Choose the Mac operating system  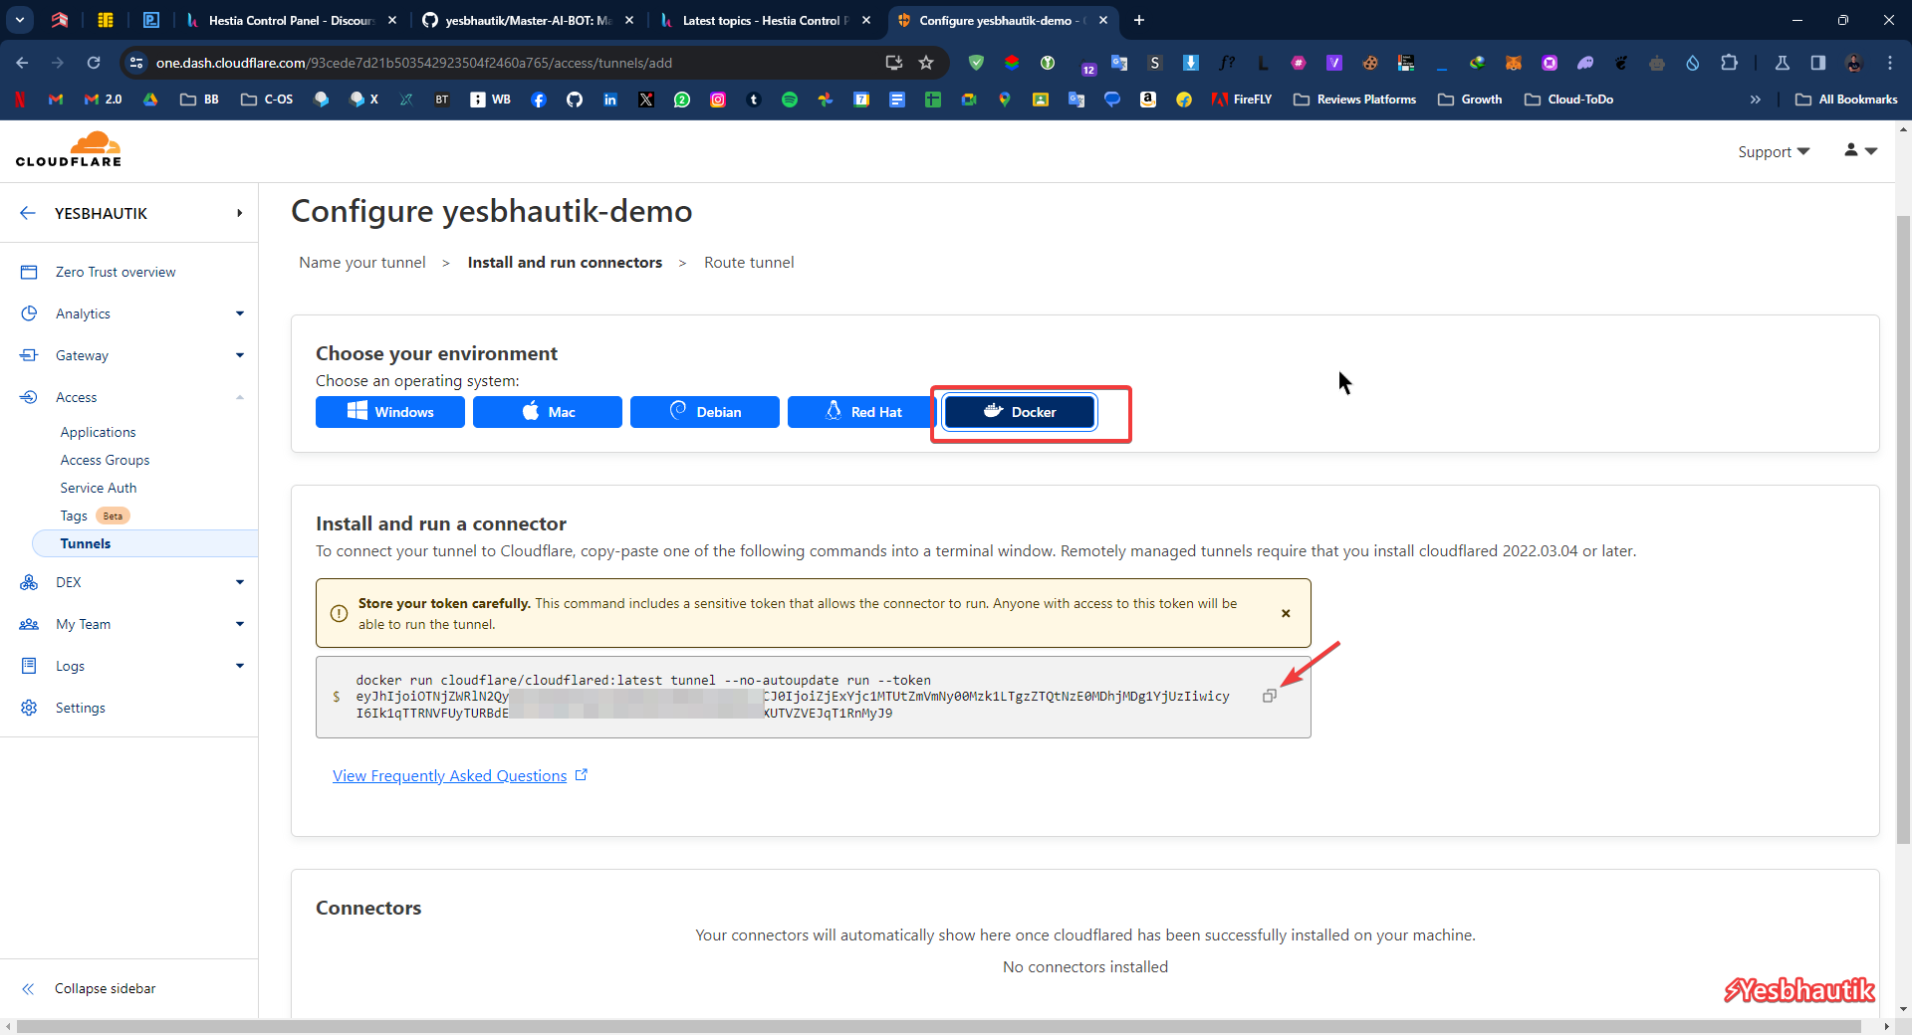548,412
